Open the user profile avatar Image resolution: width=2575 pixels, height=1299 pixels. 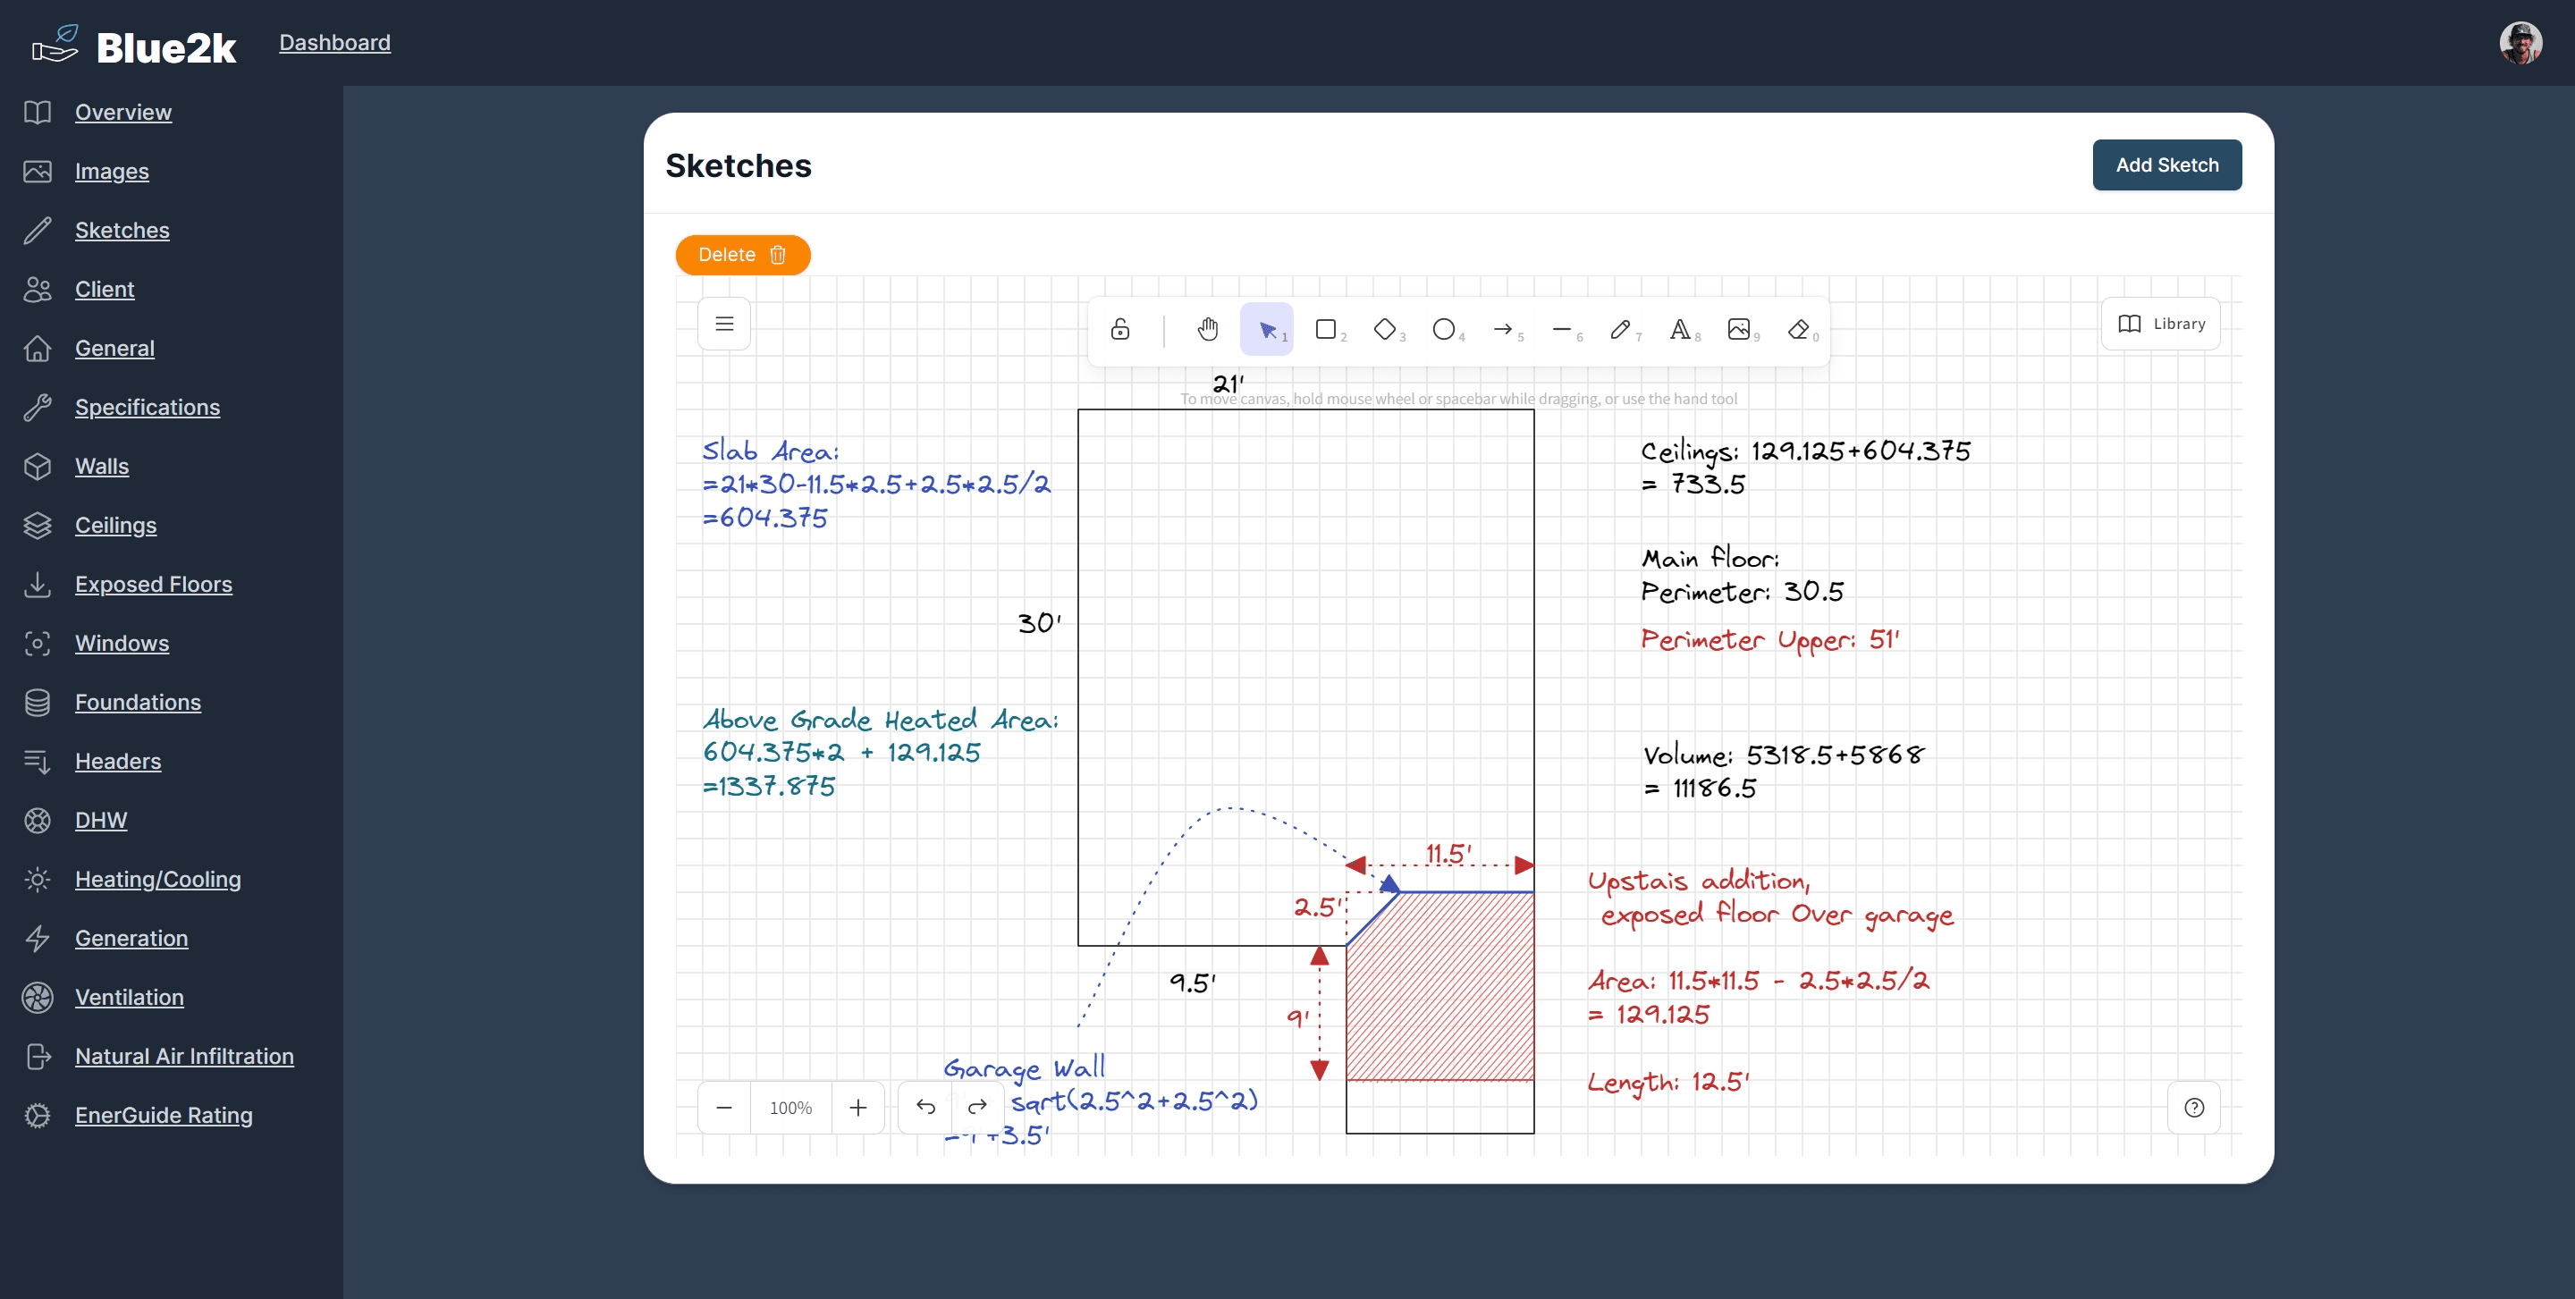tap(2520, 43)
